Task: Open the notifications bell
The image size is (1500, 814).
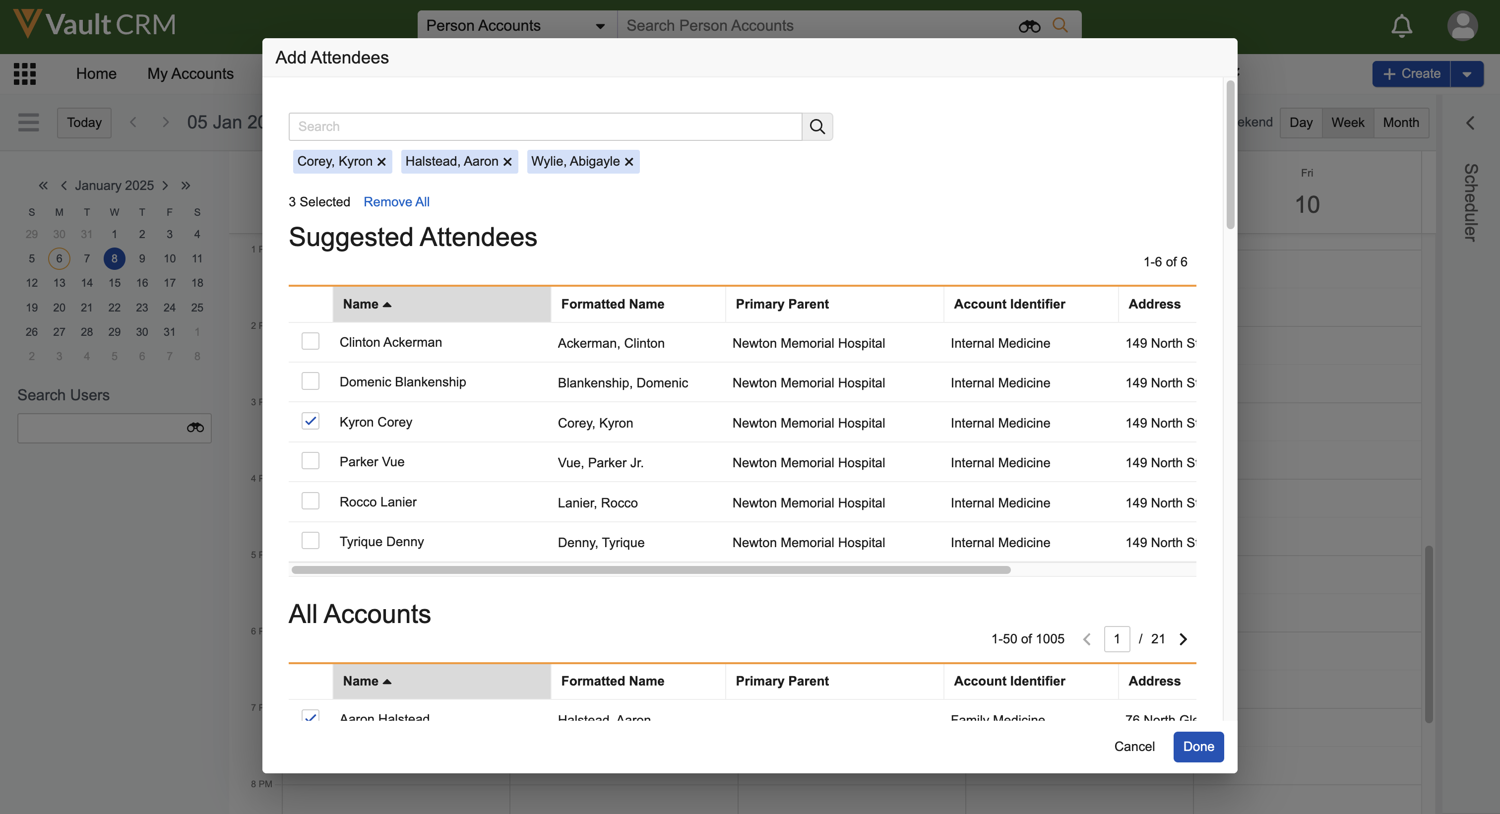Action: point(1402,26)
